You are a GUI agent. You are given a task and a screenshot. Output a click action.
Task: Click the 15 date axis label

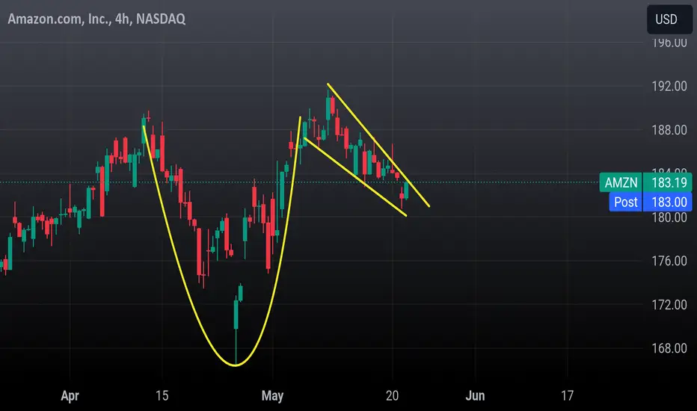coord(162,395)
